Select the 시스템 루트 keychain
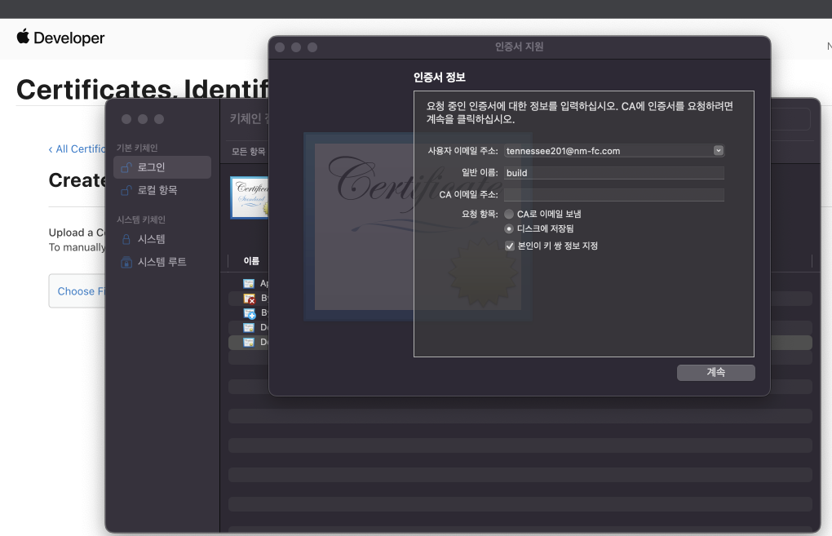The image size is (832, 536). click(162, 262)
